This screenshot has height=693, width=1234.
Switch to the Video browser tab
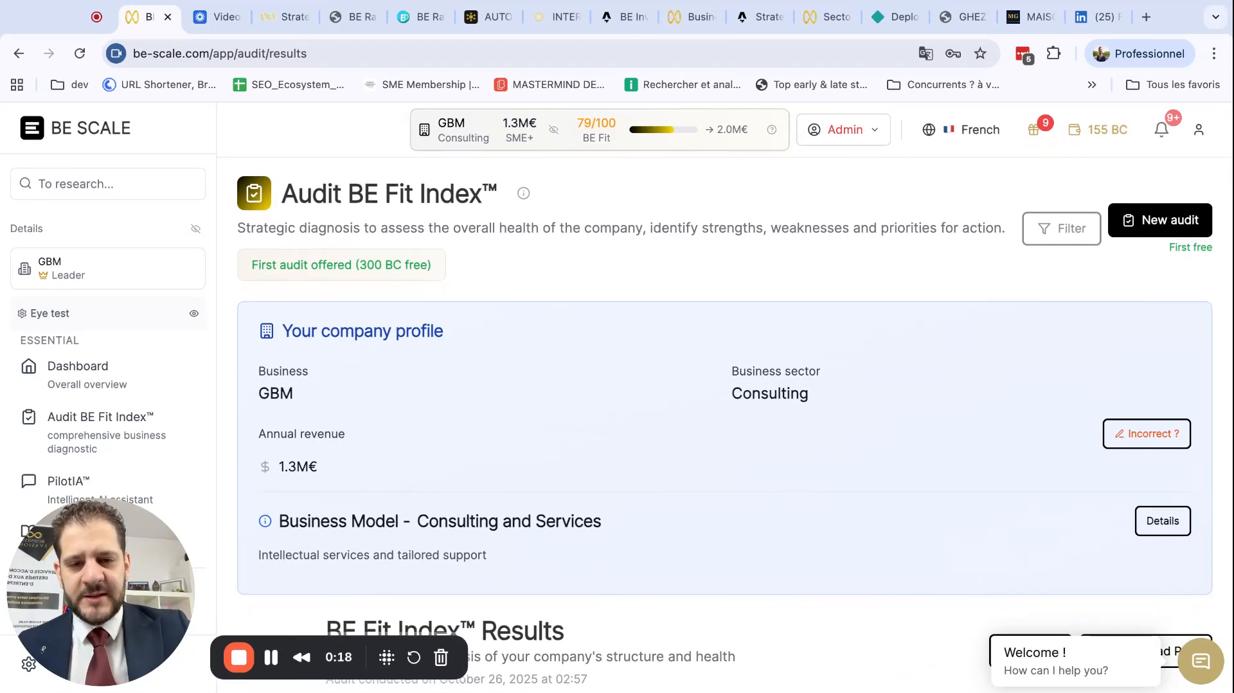coord(219,17)
